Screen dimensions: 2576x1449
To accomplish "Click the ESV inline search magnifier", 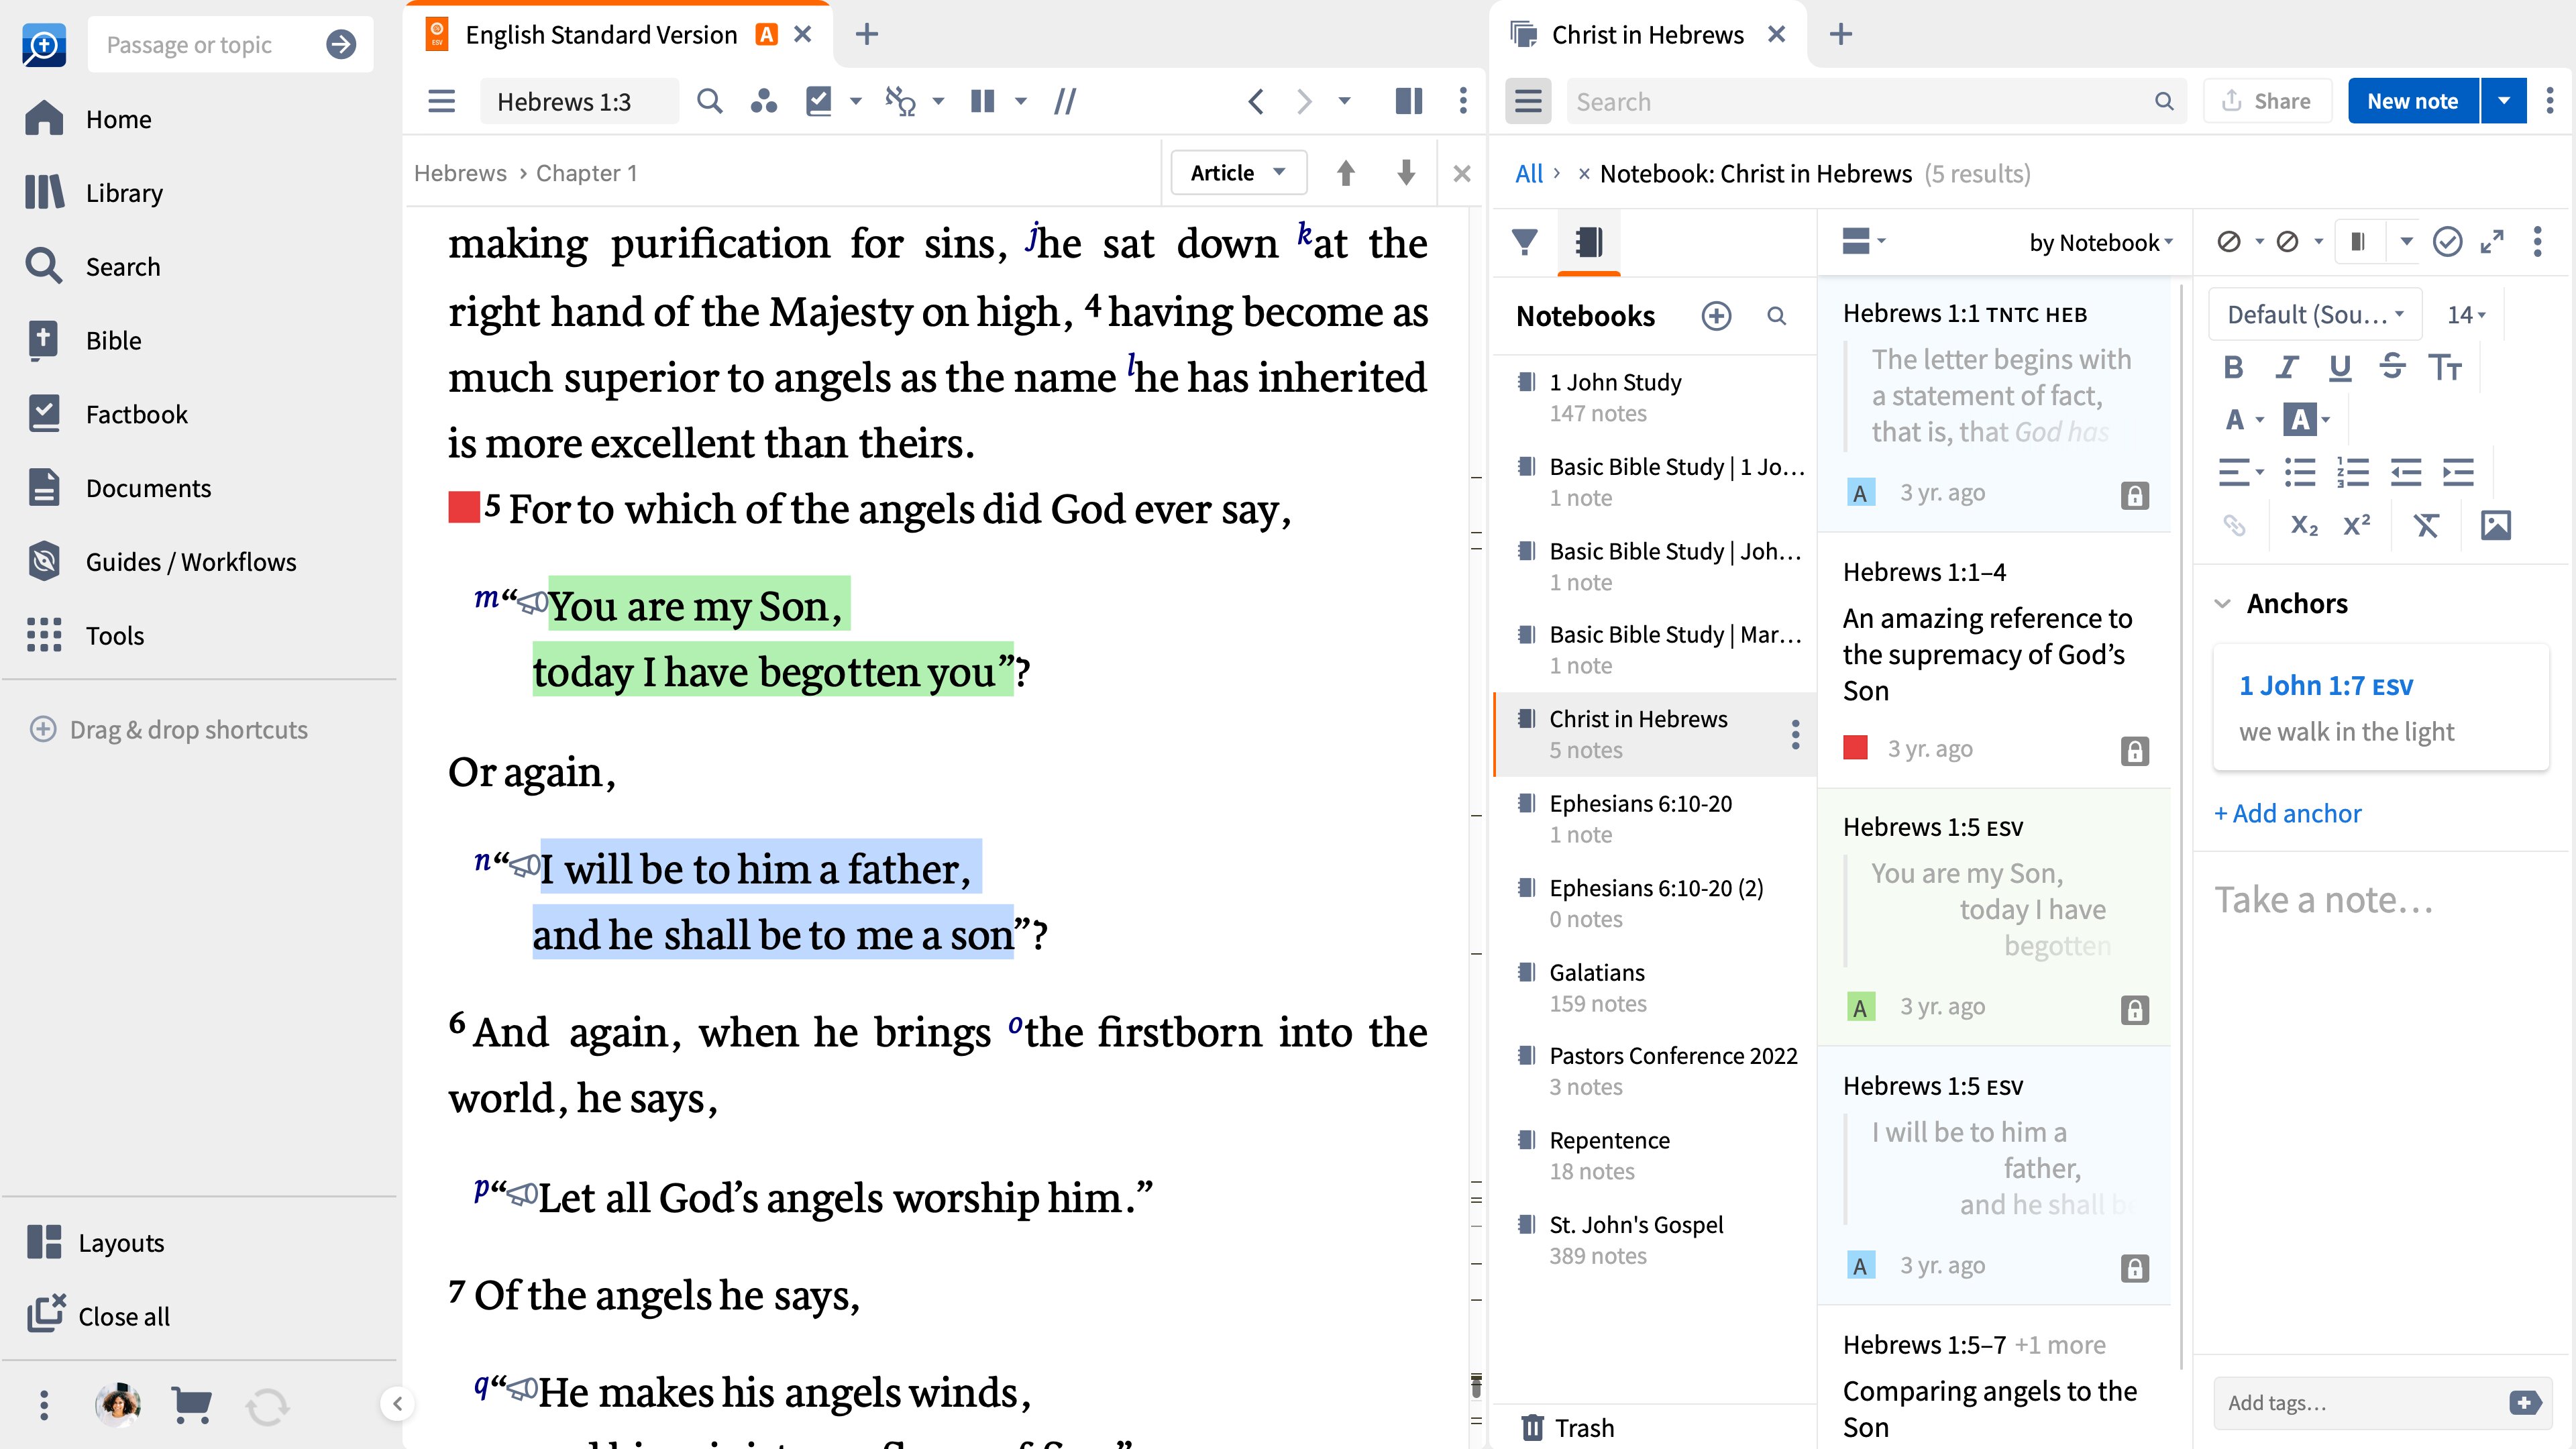I will [x=709, y=101].
